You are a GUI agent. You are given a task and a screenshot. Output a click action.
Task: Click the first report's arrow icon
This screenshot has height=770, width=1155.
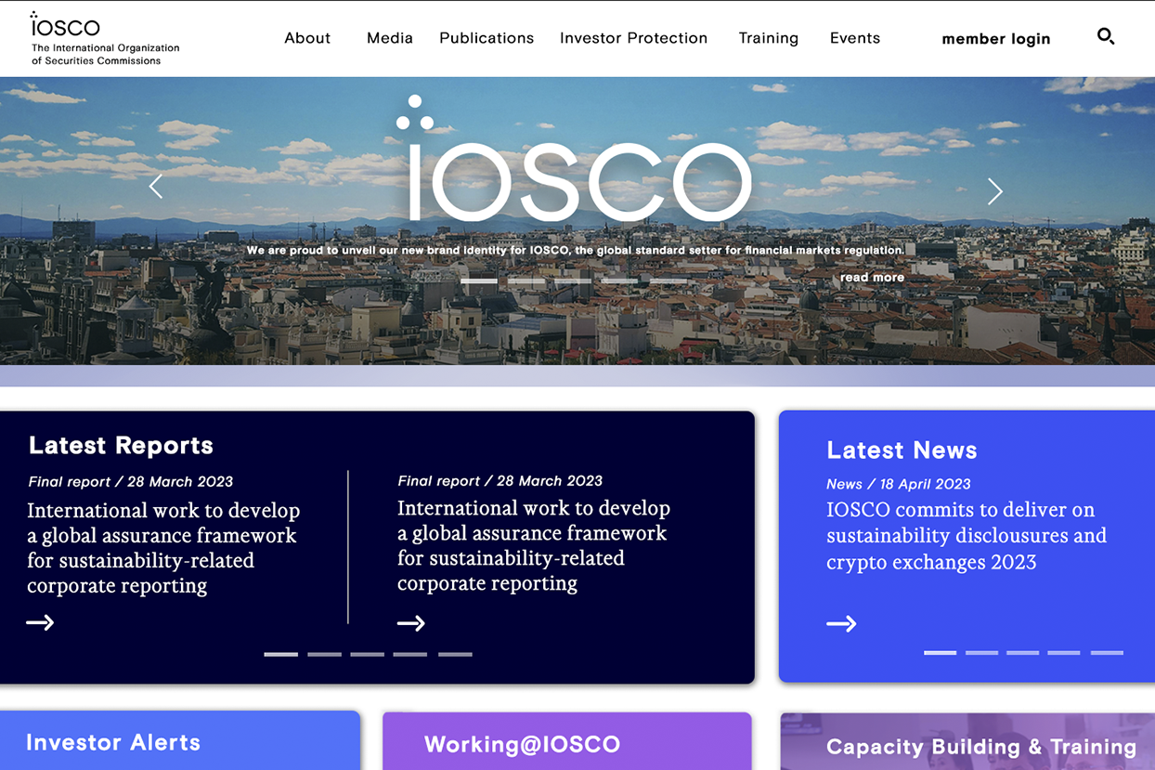point(40,622)
